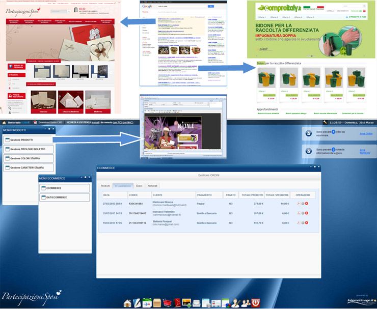Image resolution: width=377 pixels, height=309 pixels.
Task: Open ECOMMERCE in Menu Ecommerce window
Action: click(x=64, y=188)
